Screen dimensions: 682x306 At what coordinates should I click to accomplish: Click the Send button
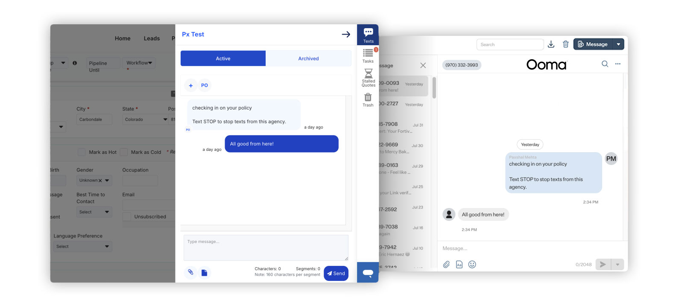coord(336,274)
